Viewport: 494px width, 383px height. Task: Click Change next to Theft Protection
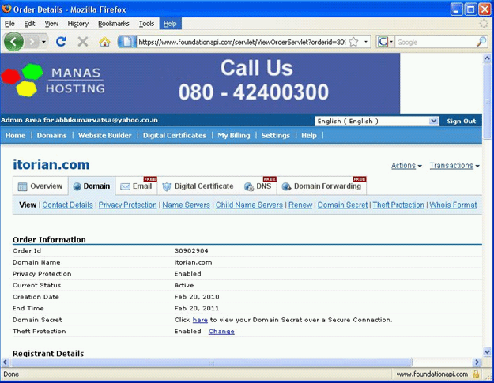click(221, 332)
